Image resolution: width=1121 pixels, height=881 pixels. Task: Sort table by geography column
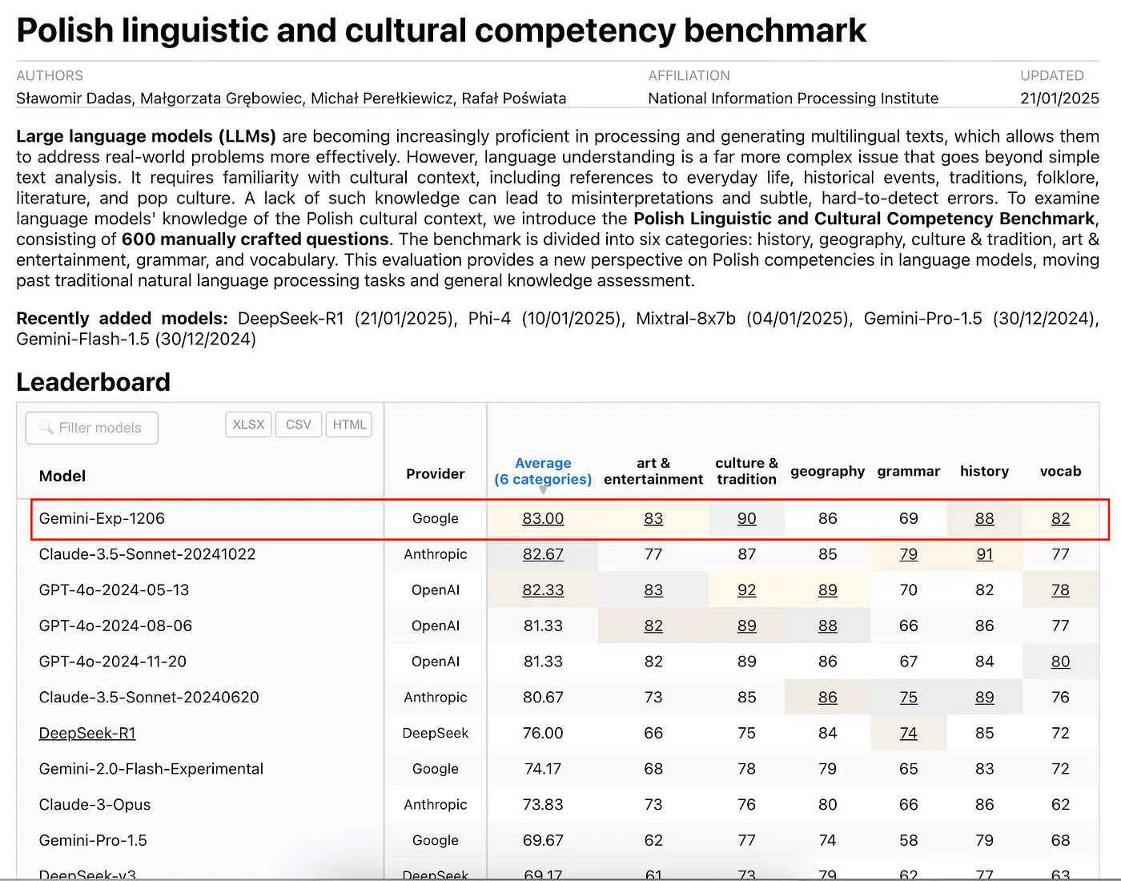coord(827,471)
